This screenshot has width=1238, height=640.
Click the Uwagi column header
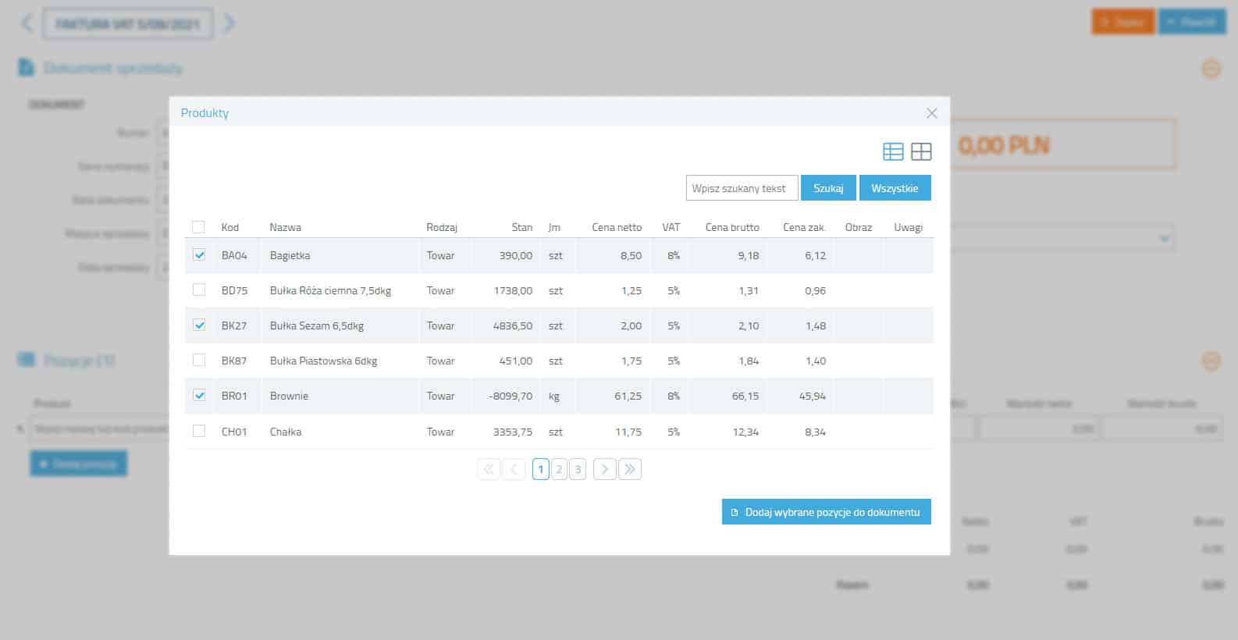(909, 227)
